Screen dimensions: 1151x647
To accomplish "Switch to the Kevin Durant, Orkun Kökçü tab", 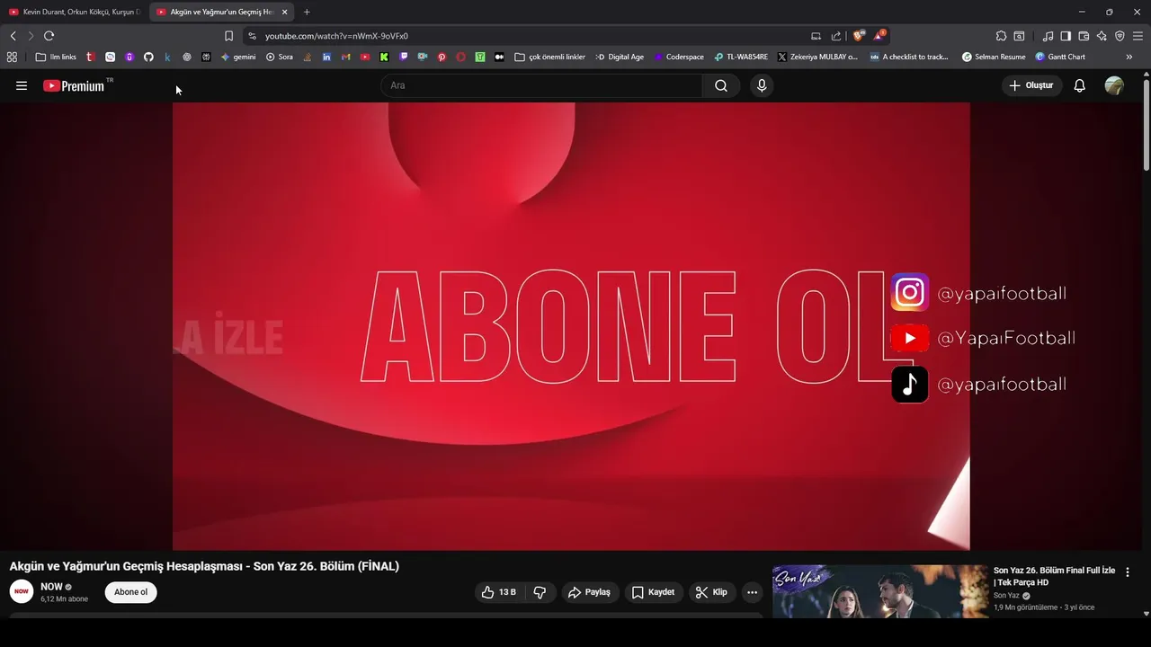I will point(75,12).
